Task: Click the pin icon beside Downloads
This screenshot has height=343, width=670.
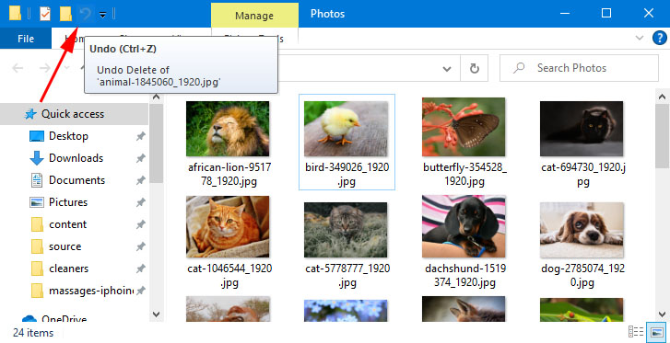Action: click(140, 159)
